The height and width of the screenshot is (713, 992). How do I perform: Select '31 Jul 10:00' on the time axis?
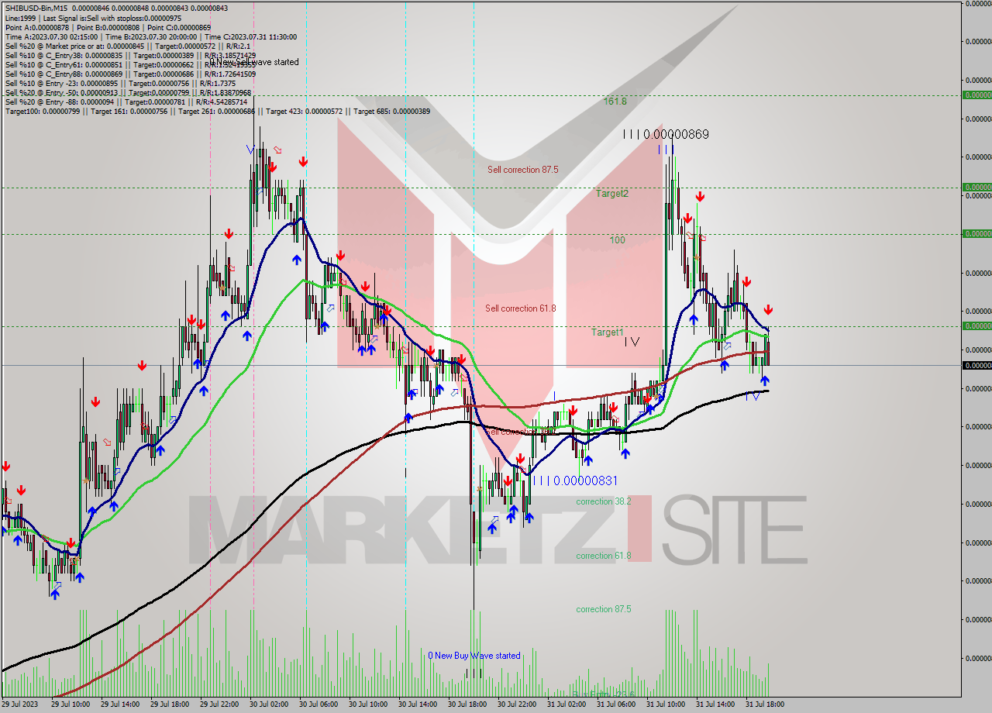(666, 704)
